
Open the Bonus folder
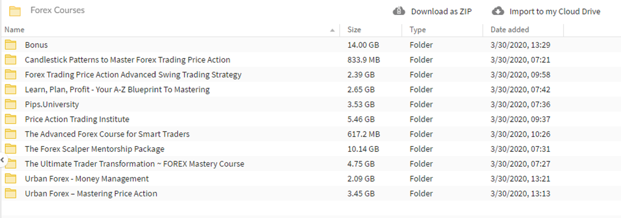36,45
